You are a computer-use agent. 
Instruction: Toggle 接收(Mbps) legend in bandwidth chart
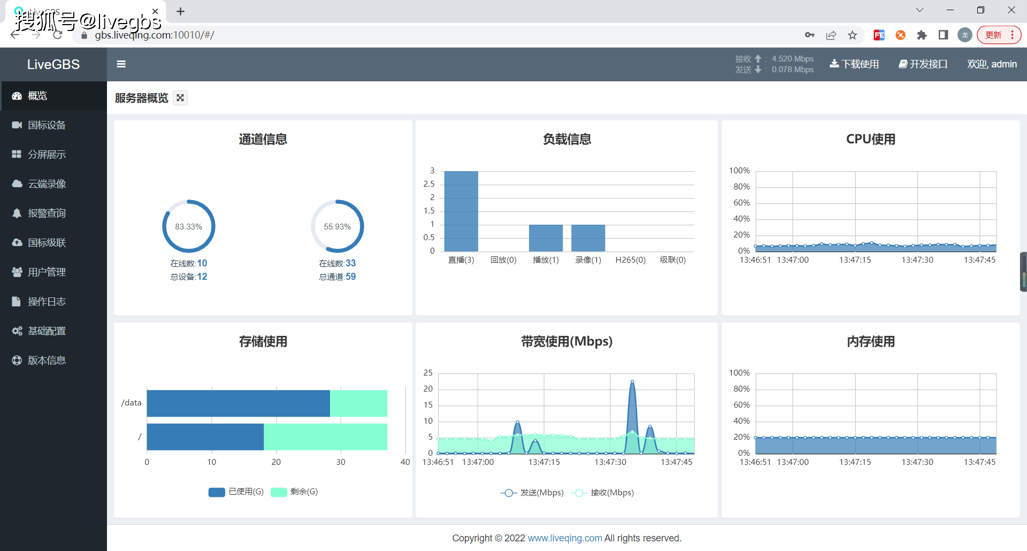coord(602,493)
